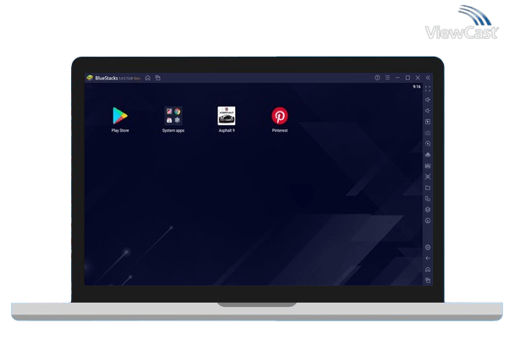Screen dimensions: 509x350
Task: Collapse the side toolbar with double chevron
Action: pos(428,78)
